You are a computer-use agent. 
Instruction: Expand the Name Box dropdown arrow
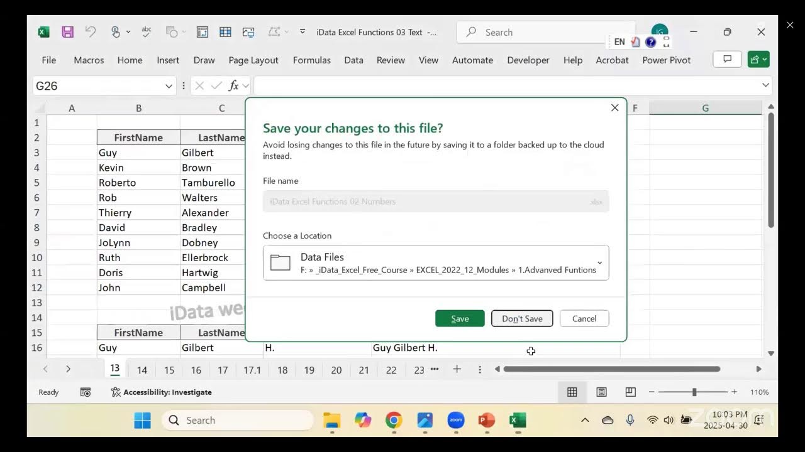[x=169, y=85]
